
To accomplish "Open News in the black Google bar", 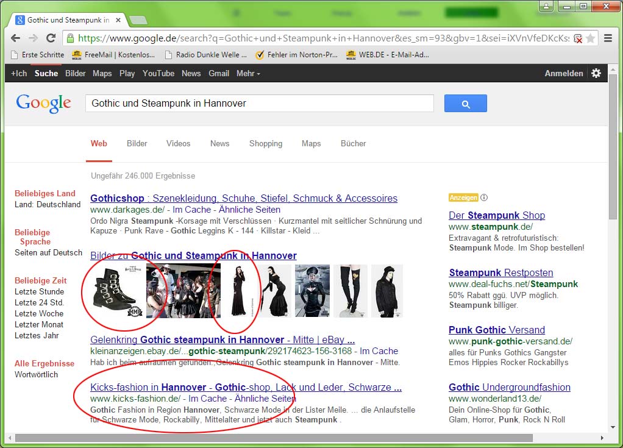I will pos(191,74).
